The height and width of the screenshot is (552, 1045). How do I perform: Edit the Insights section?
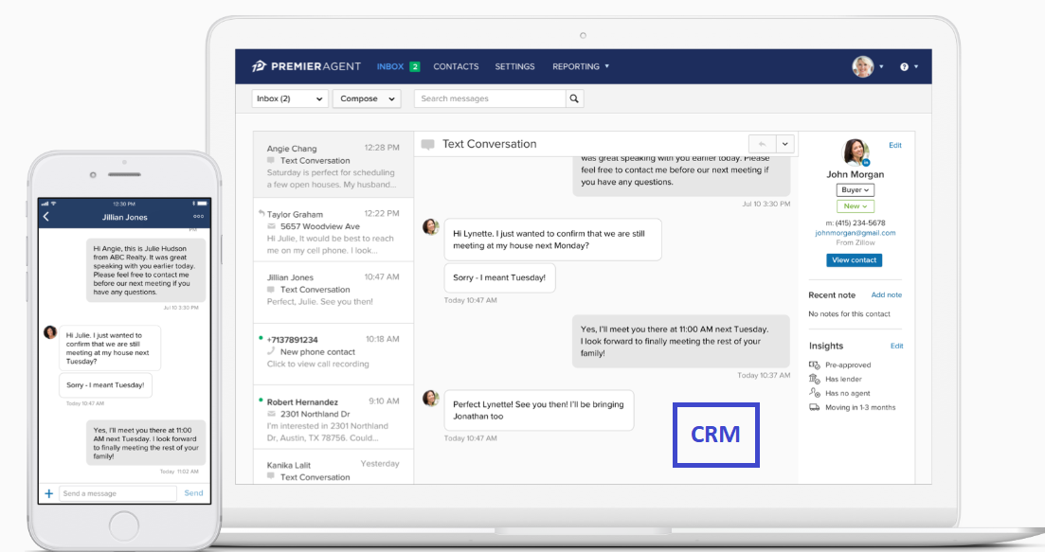point(896,347)
